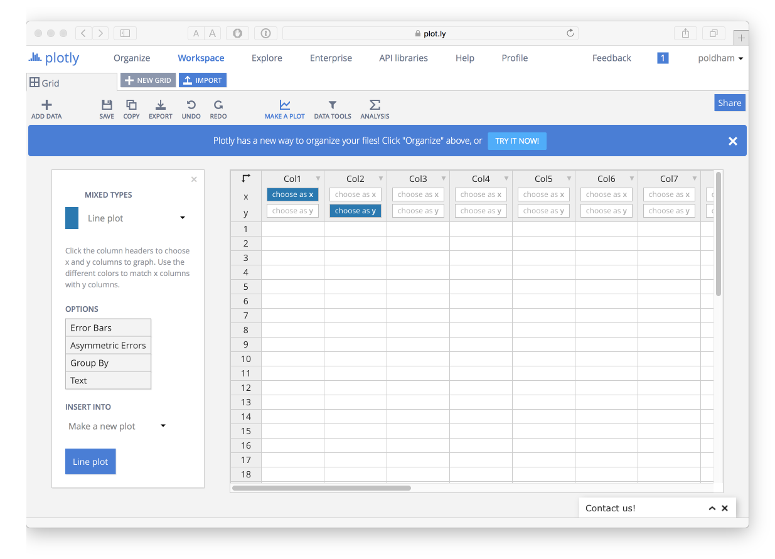Toggle Col1 choose as y
This screenshot has height=559, width=775.
292,211
